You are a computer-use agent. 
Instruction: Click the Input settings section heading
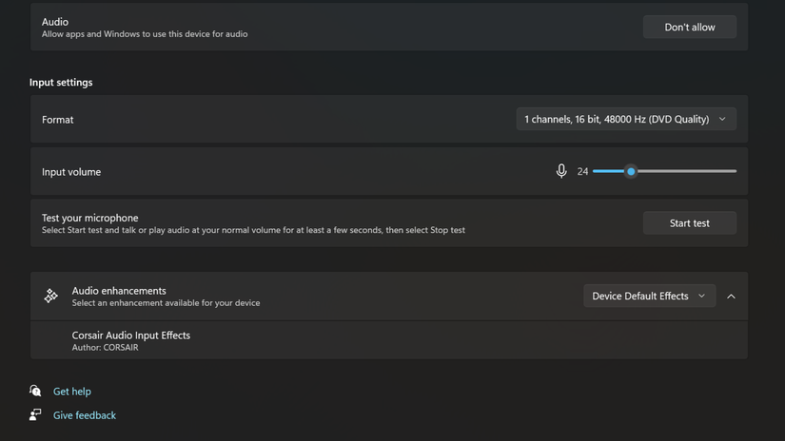61,83
